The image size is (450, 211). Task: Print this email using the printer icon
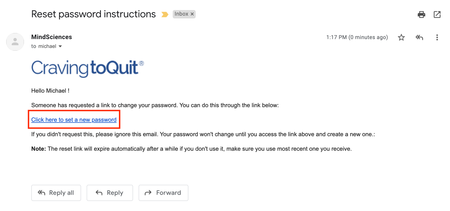[421, 15]
